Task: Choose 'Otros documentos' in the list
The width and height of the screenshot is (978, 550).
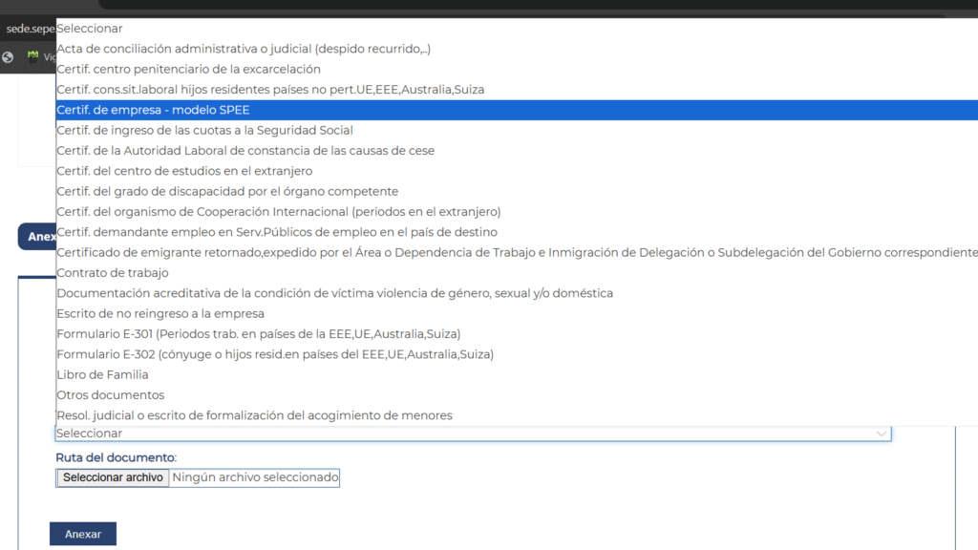Action: [x=110, y=395]
